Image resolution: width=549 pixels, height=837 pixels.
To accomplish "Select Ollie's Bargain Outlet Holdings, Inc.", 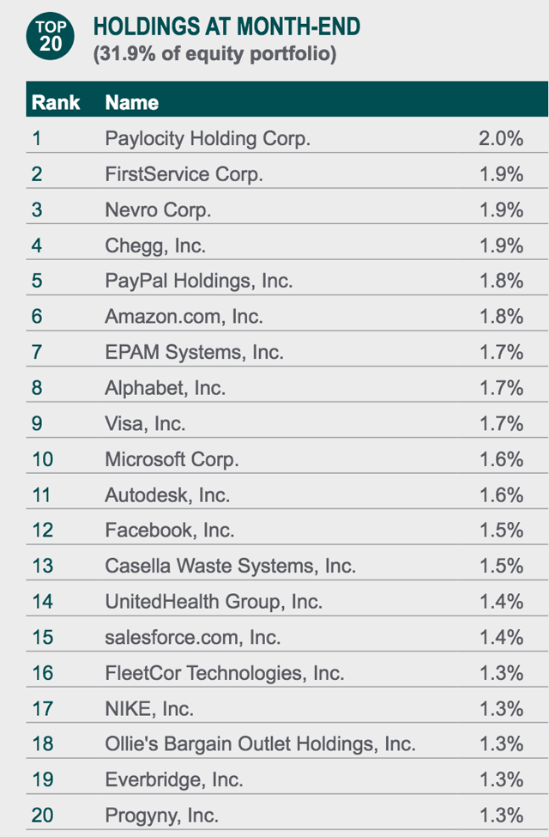I will 261,744.
